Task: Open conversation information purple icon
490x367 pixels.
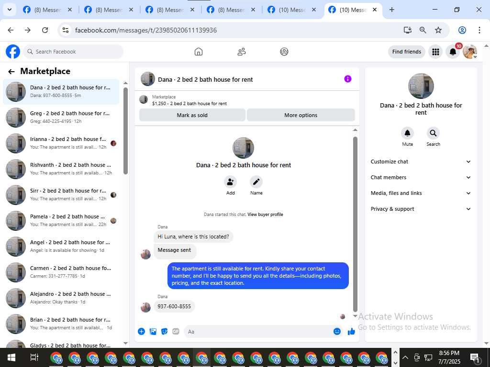Action: pyautogui.click(x=347, y=79)
